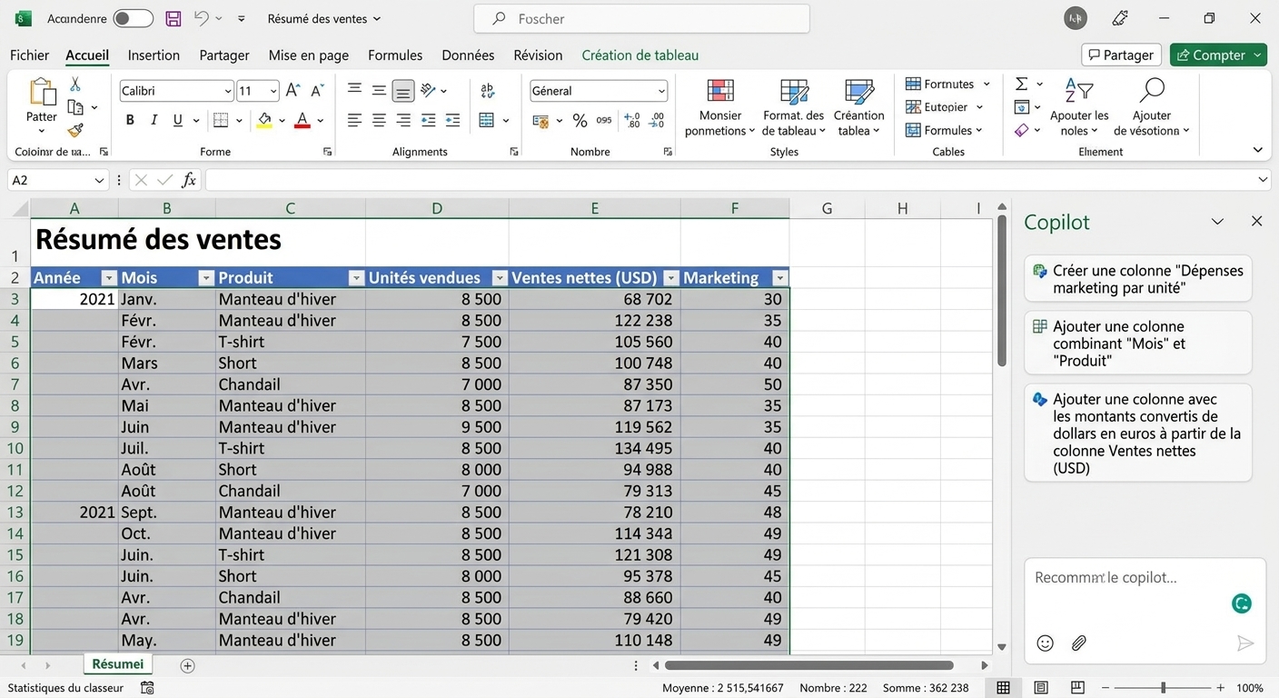Click the insert function fx icon
The height and width of the screenshot is (698, 1279).
click(189, 180)
